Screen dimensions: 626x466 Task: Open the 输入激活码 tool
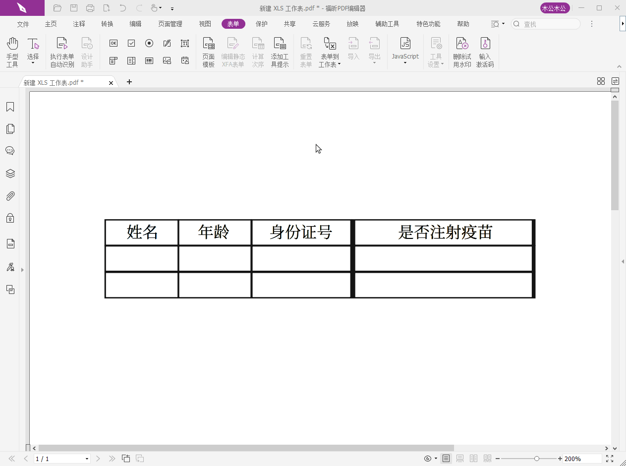[x=485, y=51]
